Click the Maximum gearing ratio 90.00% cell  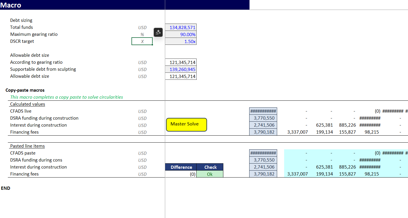[x=181, y=34]
